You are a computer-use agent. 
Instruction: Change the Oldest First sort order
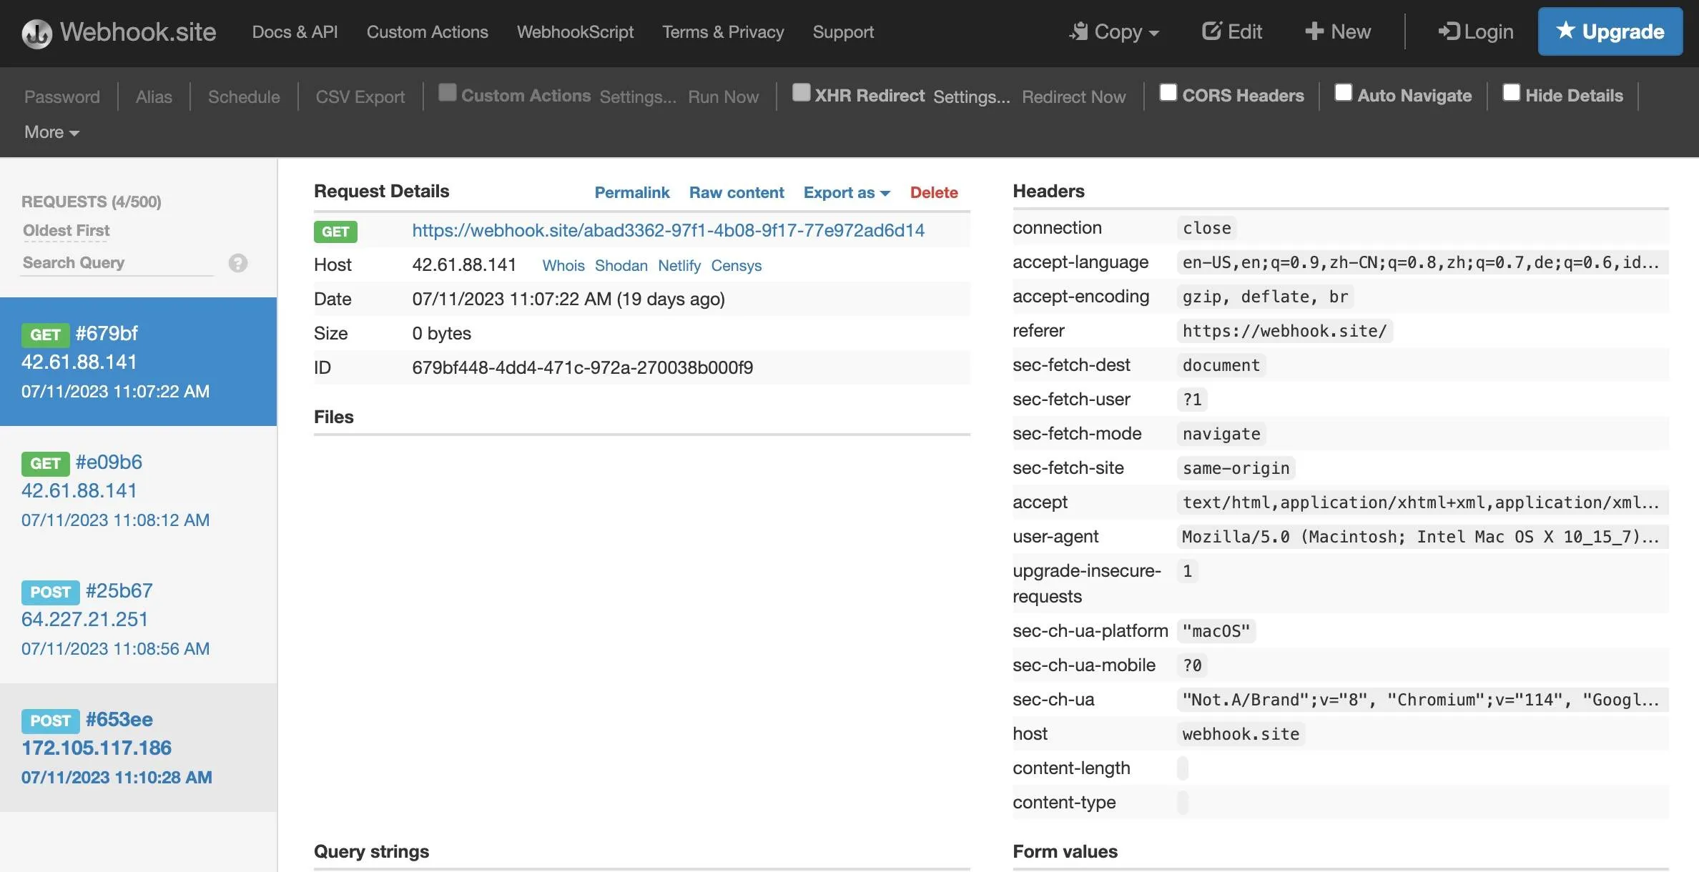click(x=67, y=231)
